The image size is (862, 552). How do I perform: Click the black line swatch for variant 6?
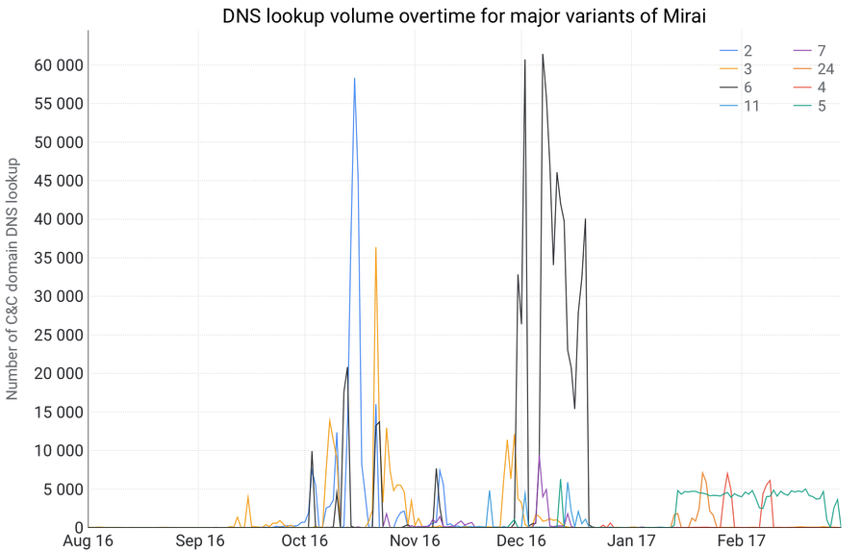(x=728, y=88)
